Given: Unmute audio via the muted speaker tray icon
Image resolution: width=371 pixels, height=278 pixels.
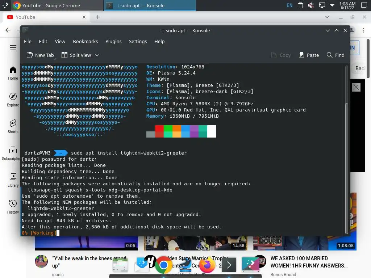Looking at the screenshot, I should (x=311, y=5).
